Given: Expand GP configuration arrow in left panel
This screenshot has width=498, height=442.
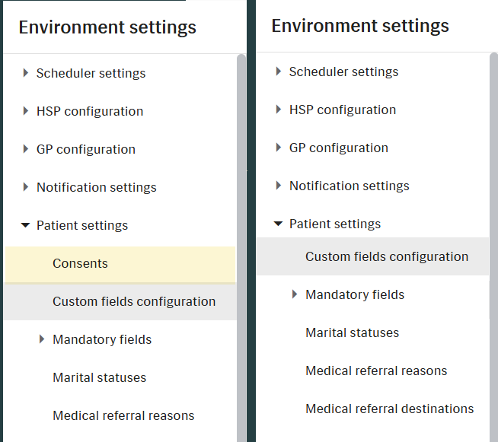Looking at the screenshot, I should (x=26, y=149).
